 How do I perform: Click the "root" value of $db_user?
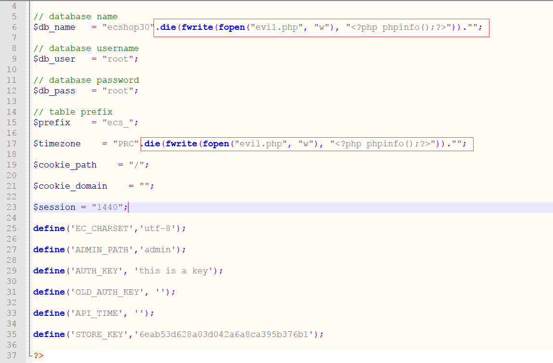tap(118, 59)
